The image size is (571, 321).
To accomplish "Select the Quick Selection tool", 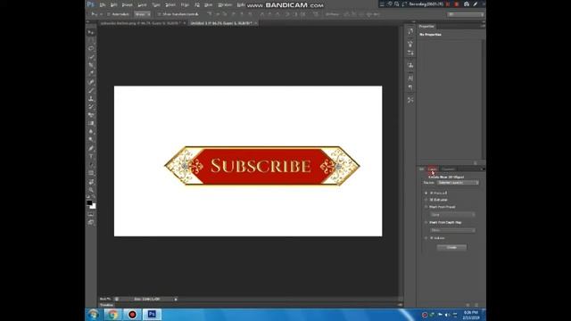I will 91,57.
